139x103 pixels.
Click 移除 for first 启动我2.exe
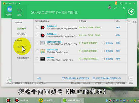[118, 28]
